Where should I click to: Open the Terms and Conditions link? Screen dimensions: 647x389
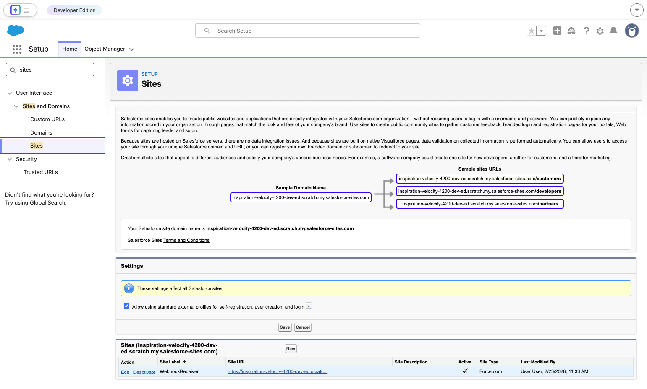(186, 240)
